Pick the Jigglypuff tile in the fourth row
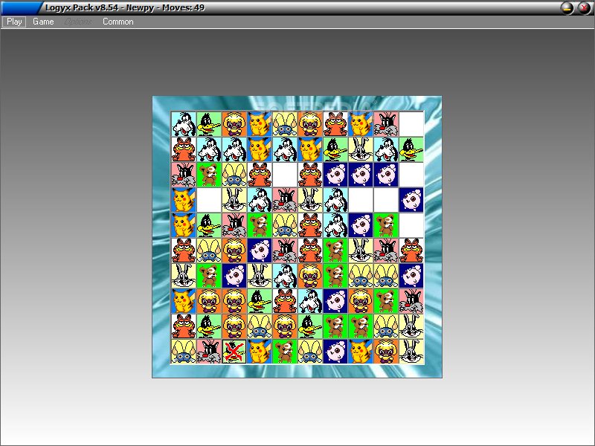The width and height of the screenshot is (595, 446). tap(411, 200)
